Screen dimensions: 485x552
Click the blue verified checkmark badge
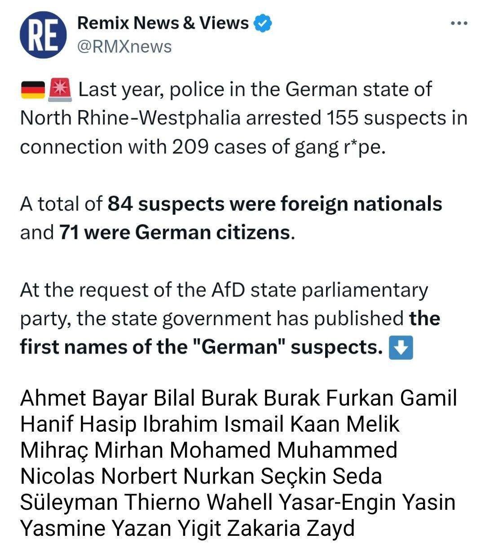pyautogui.click(x=264, y=23)
